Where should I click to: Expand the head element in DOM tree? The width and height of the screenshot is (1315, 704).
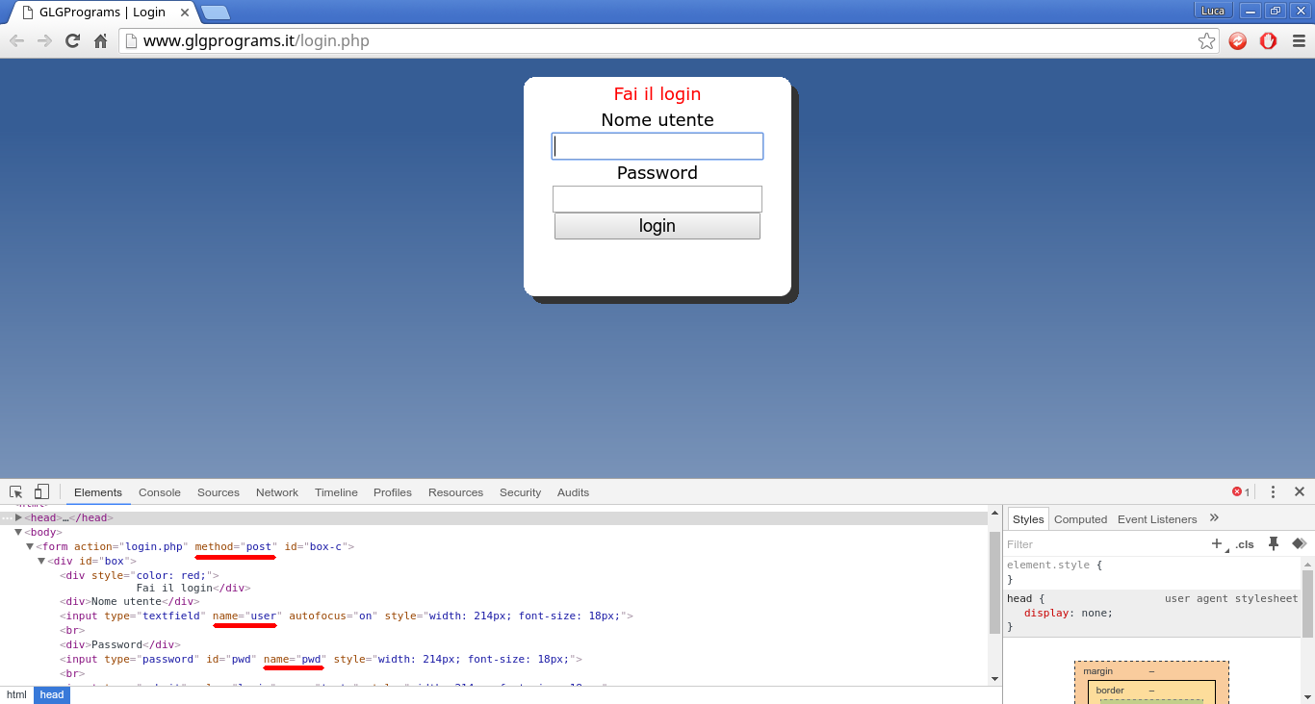click(18, 517)
